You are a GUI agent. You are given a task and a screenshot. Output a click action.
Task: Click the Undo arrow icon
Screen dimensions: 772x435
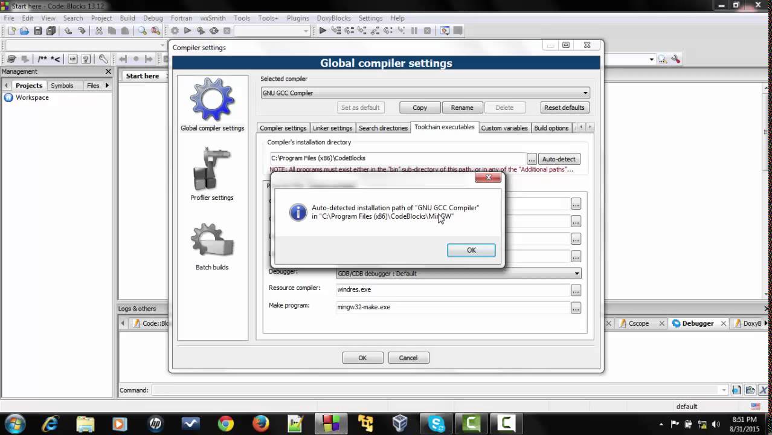tap(68, 31)
